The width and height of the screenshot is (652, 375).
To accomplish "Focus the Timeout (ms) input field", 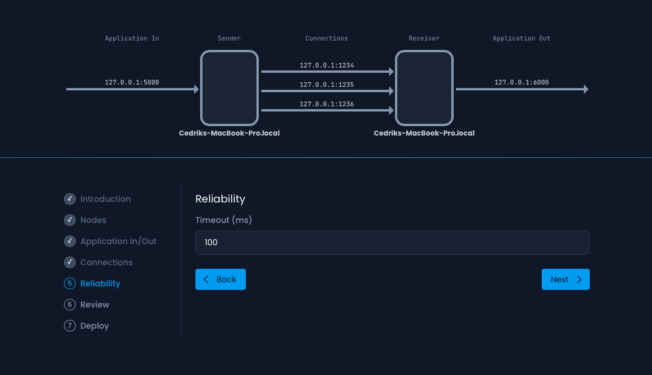I will (x=392, y=242).
